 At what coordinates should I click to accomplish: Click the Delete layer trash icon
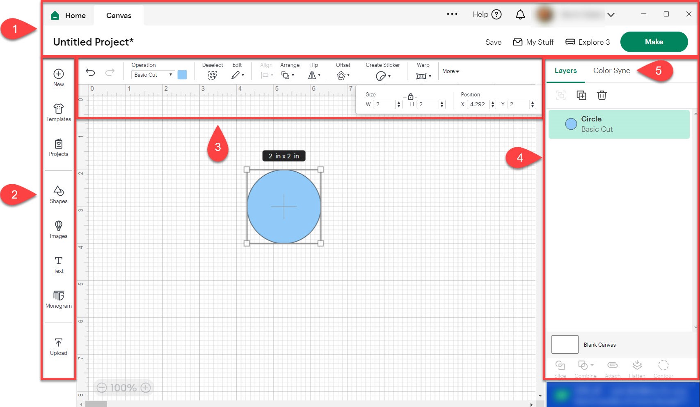pyautogui.click(x=602, y=95)
